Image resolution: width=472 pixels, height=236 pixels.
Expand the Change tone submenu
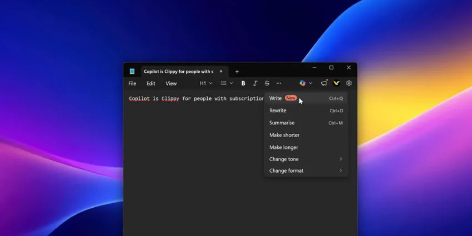point(306,159)
